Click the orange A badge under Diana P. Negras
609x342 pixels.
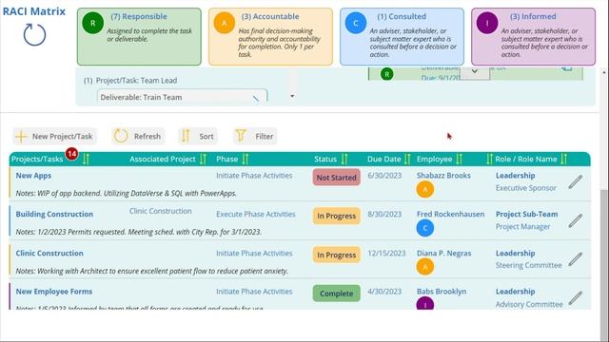tap(425, 267)
